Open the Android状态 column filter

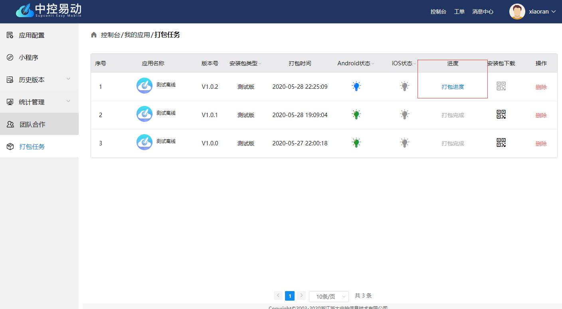(x=373, y=64)
